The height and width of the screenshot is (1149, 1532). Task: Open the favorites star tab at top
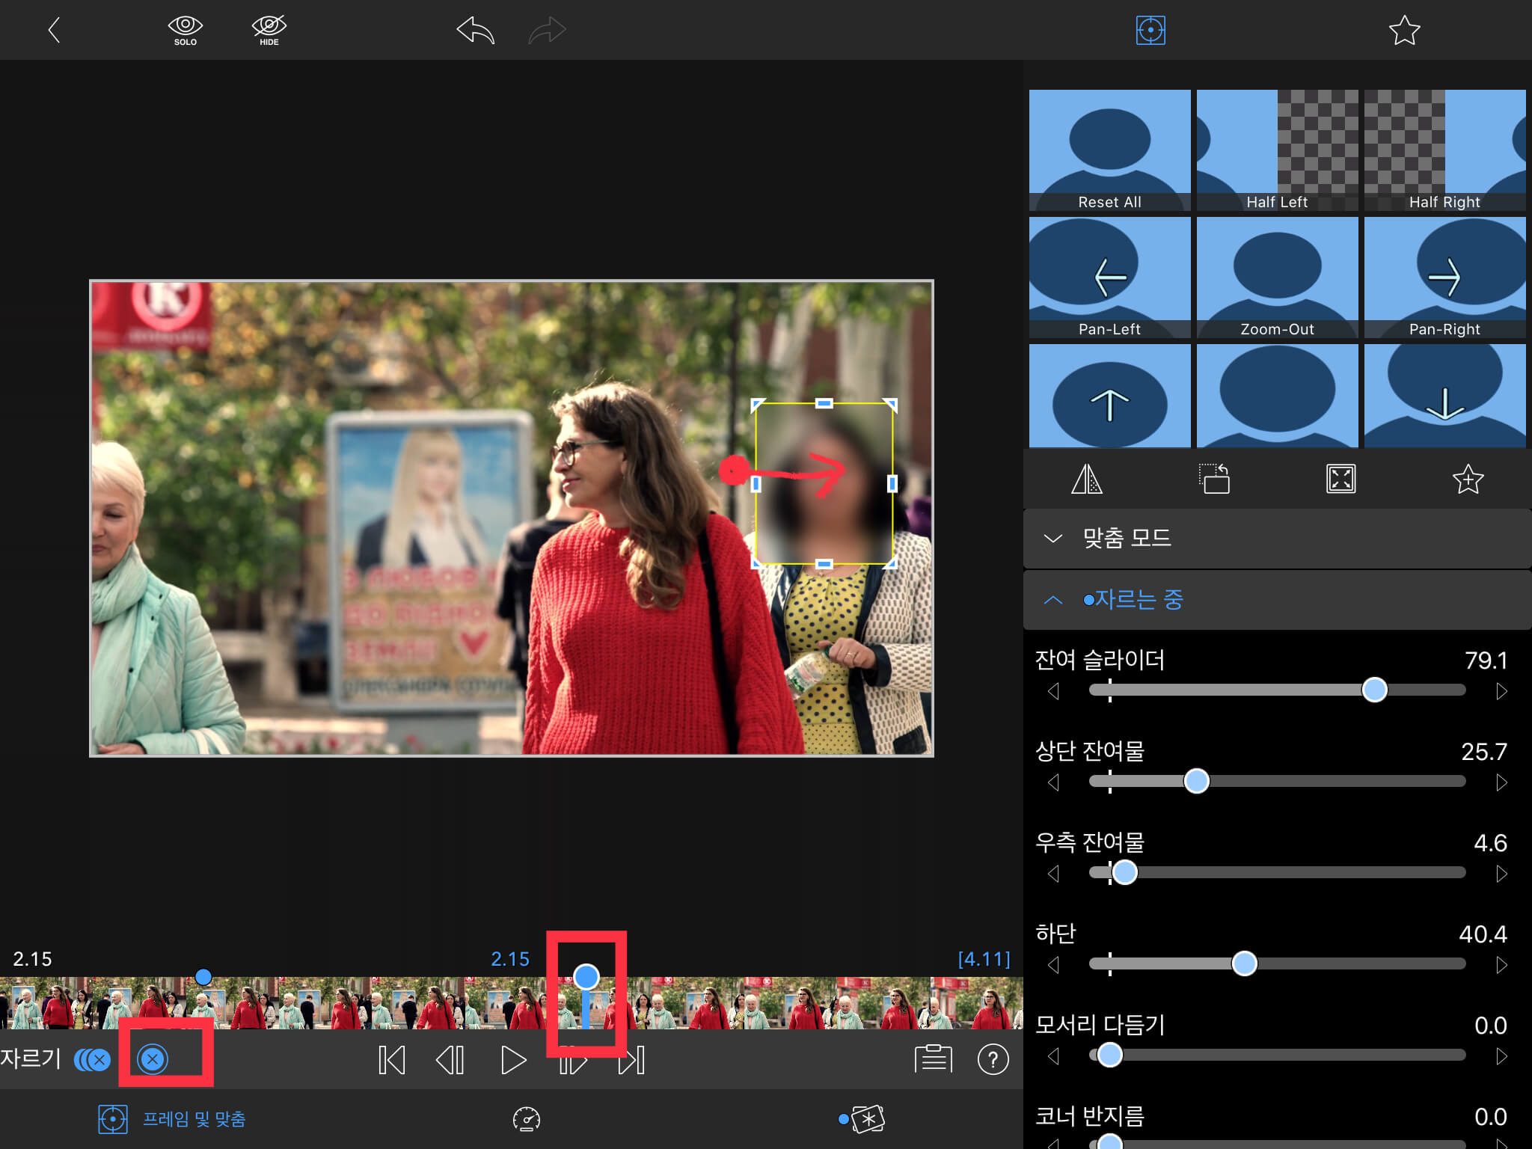tap(1404, 31)
